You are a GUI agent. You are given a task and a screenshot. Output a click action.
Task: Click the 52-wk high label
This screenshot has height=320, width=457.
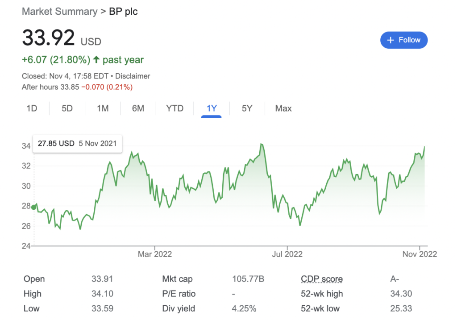click(322, 294)
